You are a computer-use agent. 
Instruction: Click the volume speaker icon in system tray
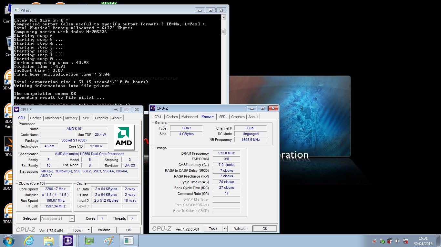[x=397, y=241]
